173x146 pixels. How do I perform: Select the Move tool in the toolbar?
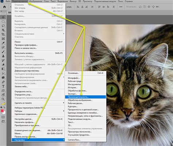[3, 17]
